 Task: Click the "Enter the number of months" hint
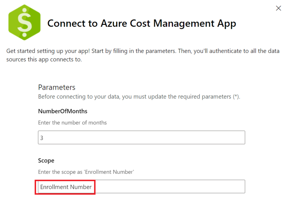point(73,123)
